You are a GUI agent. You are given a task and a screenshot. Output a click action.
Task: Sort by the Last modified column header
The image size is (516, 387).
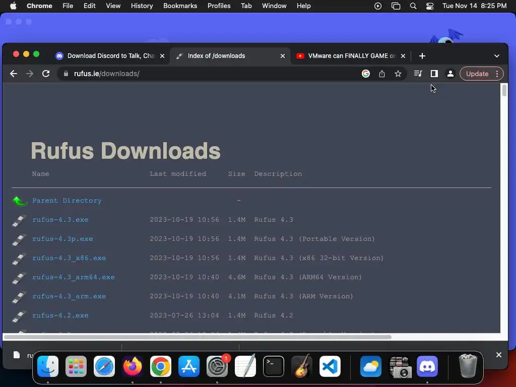point(178,174)
